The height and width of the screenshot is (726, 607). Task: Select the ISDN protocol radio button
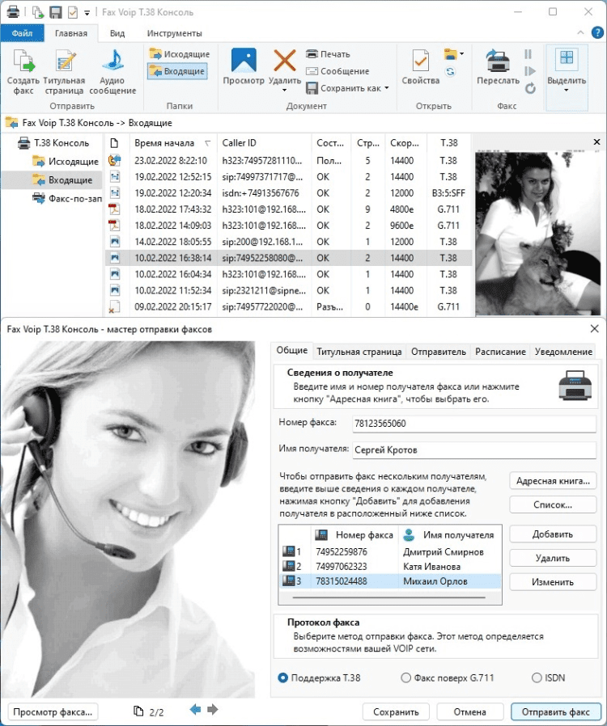[x=536, y=678]
